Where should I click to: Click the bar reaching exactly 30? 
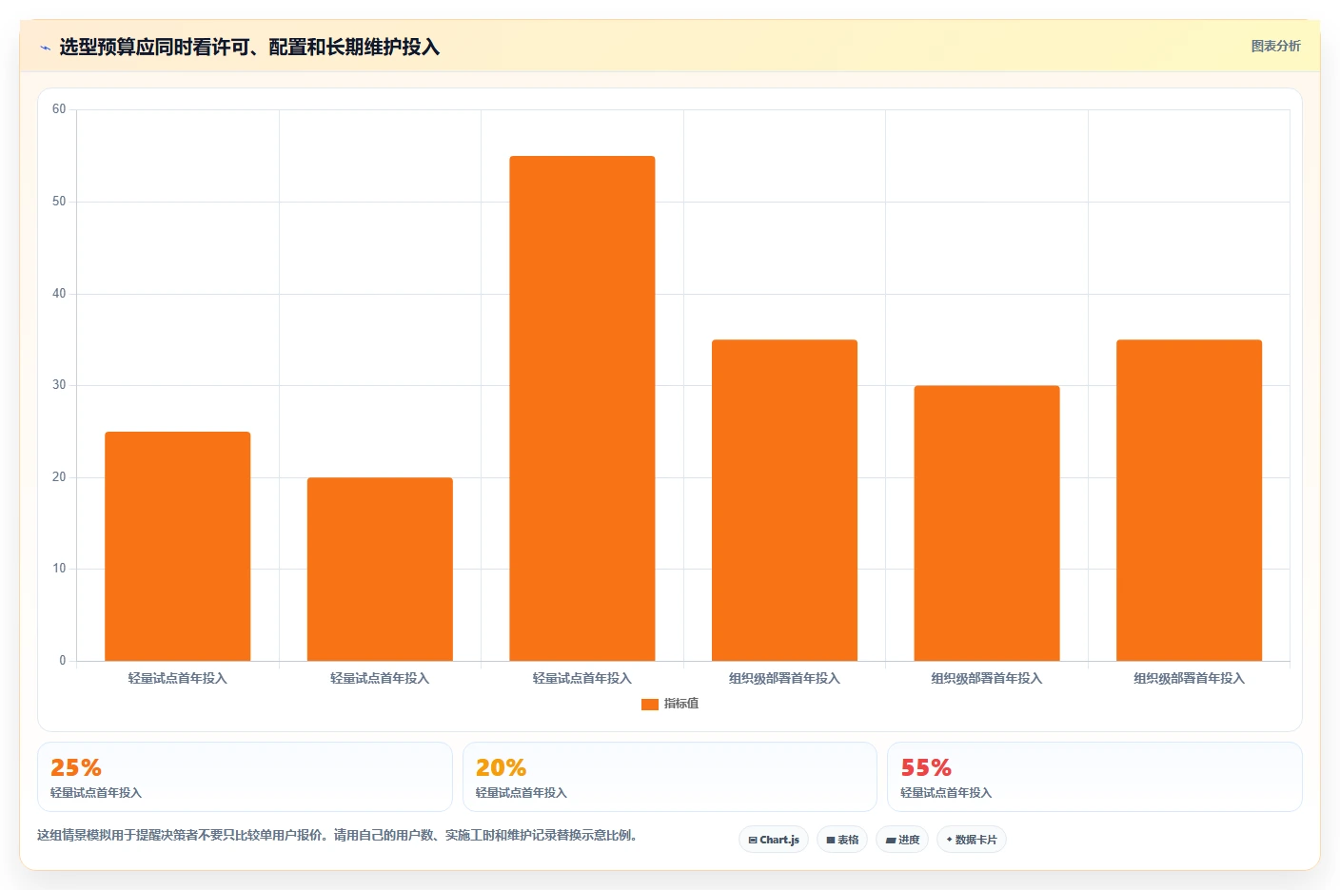[x=987, y=523]
